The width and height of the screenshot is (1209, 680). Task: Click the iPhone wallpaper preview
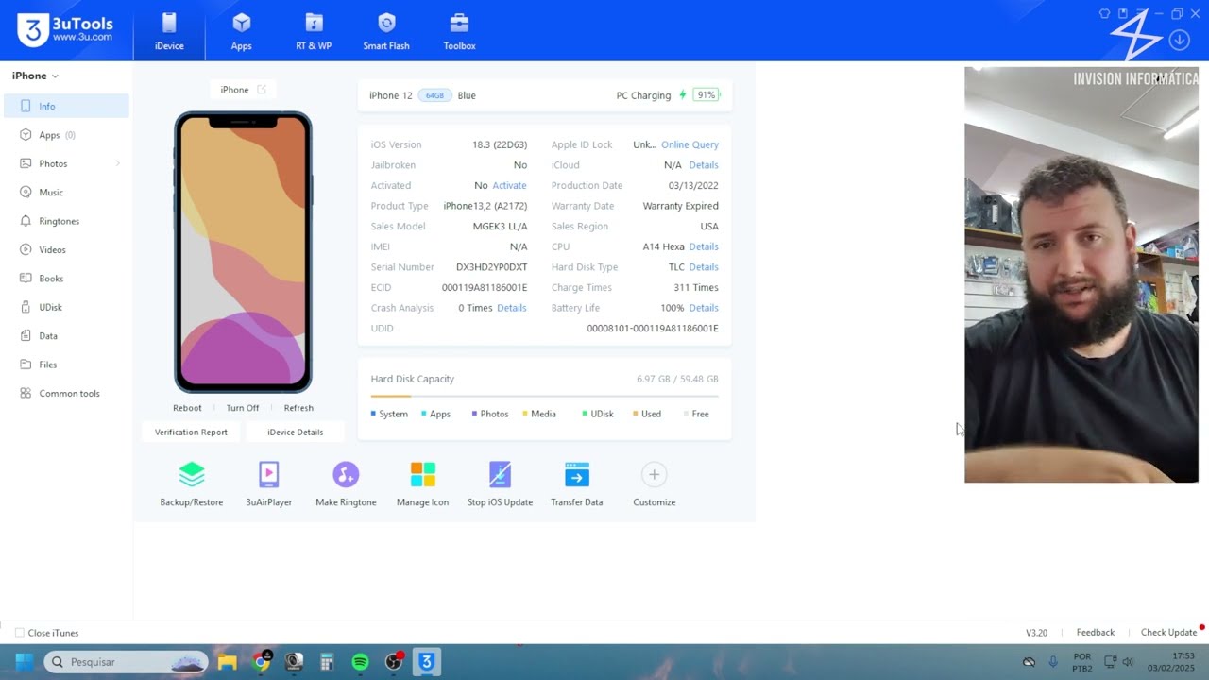(x=243, y=252)
